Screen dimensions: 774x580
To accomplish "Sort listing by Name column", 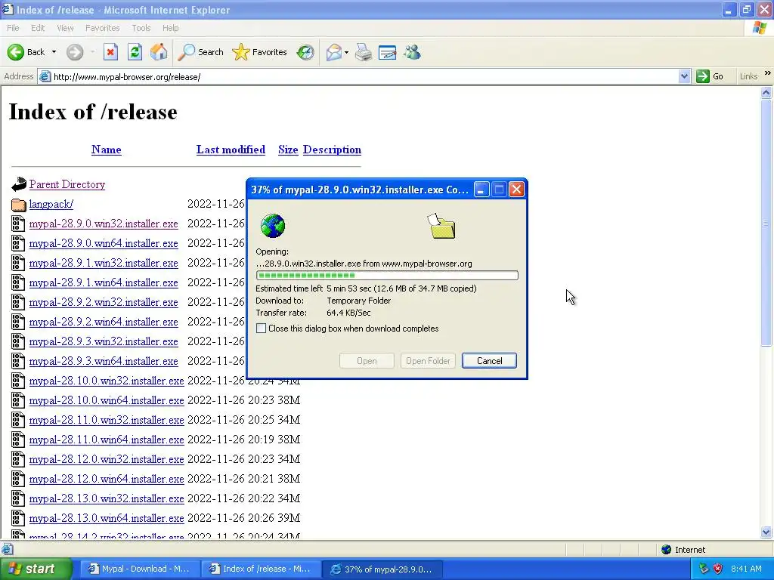I will click(106, 150).
